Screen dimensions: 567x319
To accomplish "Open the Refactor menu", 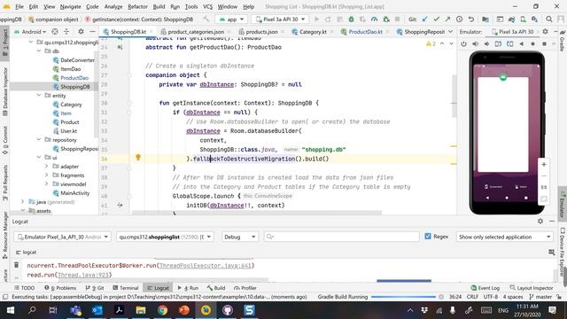I will [137, 6].
